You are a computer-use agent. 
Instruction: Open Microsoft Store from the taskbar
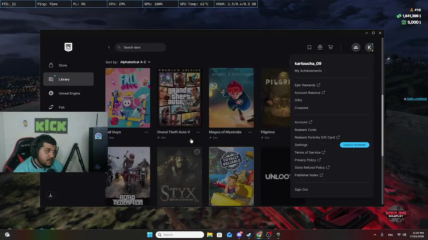pyautogui.click(x=219, y=235)
